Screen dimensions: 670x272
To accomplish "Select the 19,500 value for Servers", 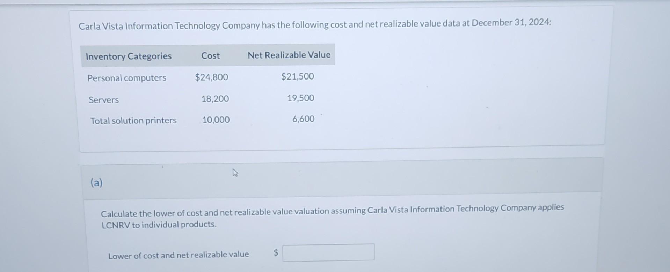I will pyautogui.click(x=300, y=98).
